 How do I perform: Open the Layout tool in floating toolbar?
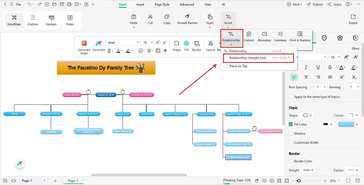tap(211, 46)
